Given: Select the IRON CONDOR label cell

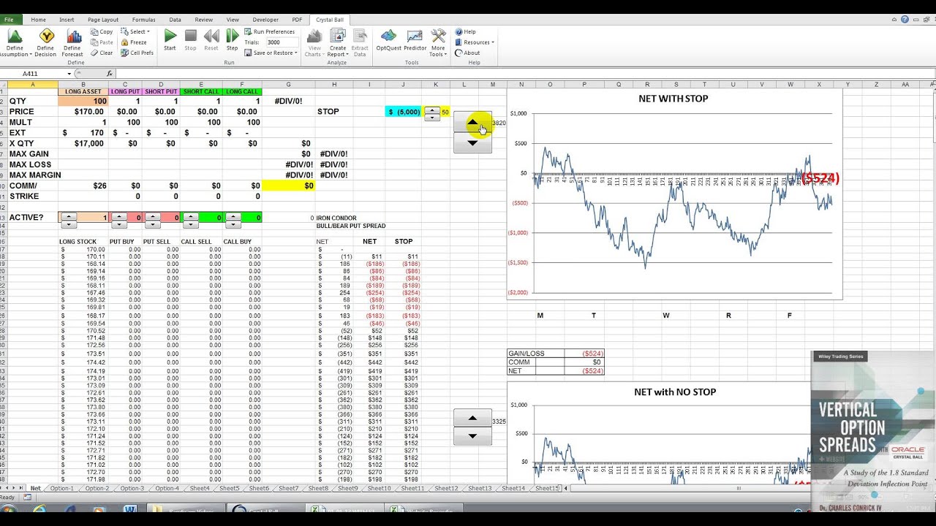Looking at the screenshot, I should click(336, 218).
